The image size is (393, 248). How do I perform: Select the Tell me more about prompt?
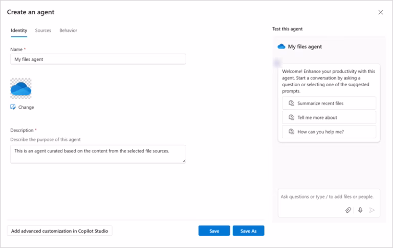point(329,117)
